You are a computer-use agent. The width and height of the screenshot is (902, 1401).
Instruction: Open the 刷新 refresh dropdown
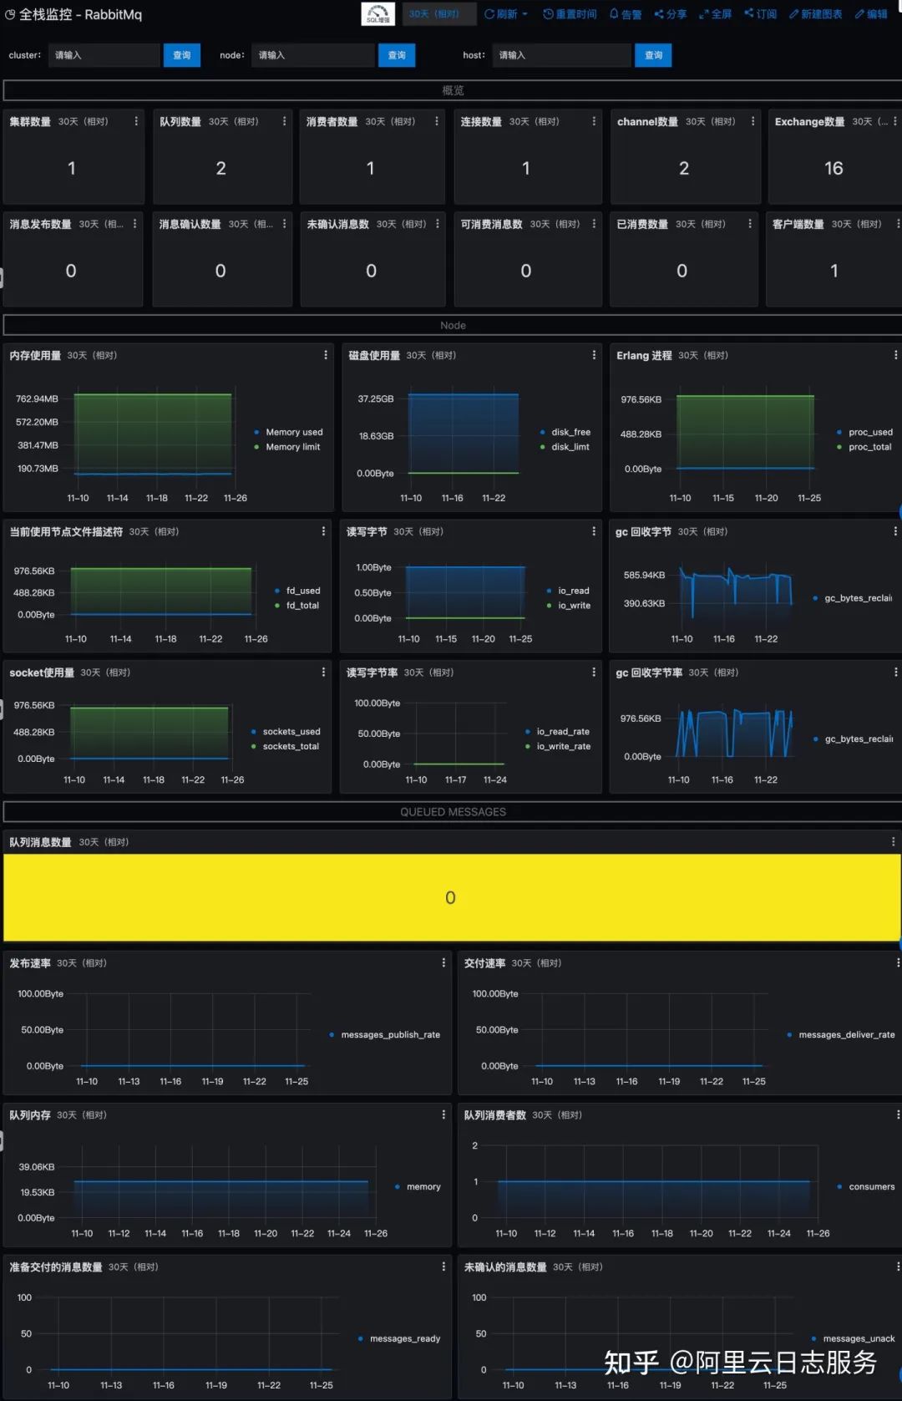[x=506, y=14]
